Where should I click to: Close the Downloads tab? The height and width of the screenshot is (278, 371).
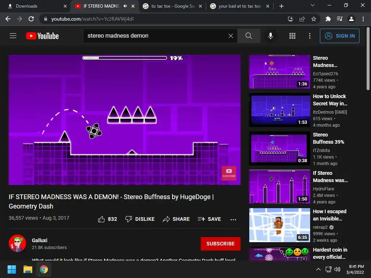pos(65,6)
